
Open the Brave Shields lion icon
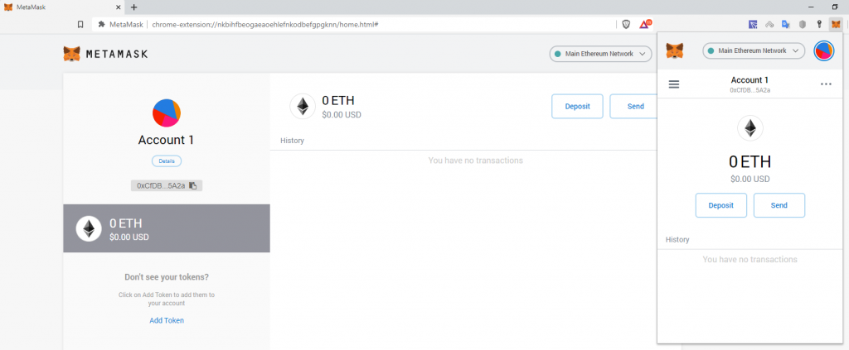tap(626, 24)
